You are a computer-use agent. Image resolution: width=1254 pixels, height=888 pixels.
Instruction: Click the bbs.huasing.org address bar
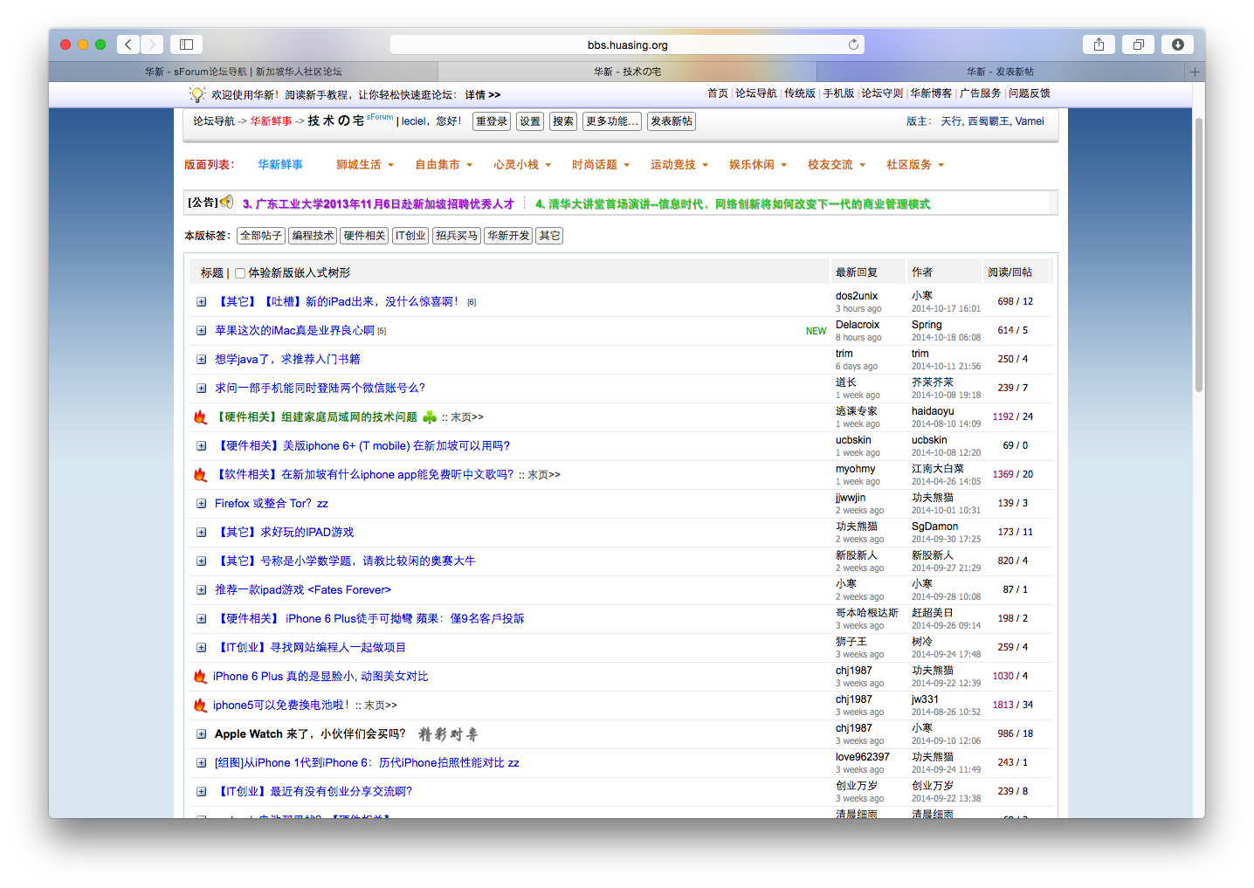click(x=627, y=45)
